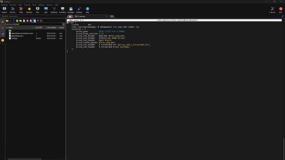This screenshot has width=285, height=160.
Task: Open the Macros menu
Action: tap(49, 5)
